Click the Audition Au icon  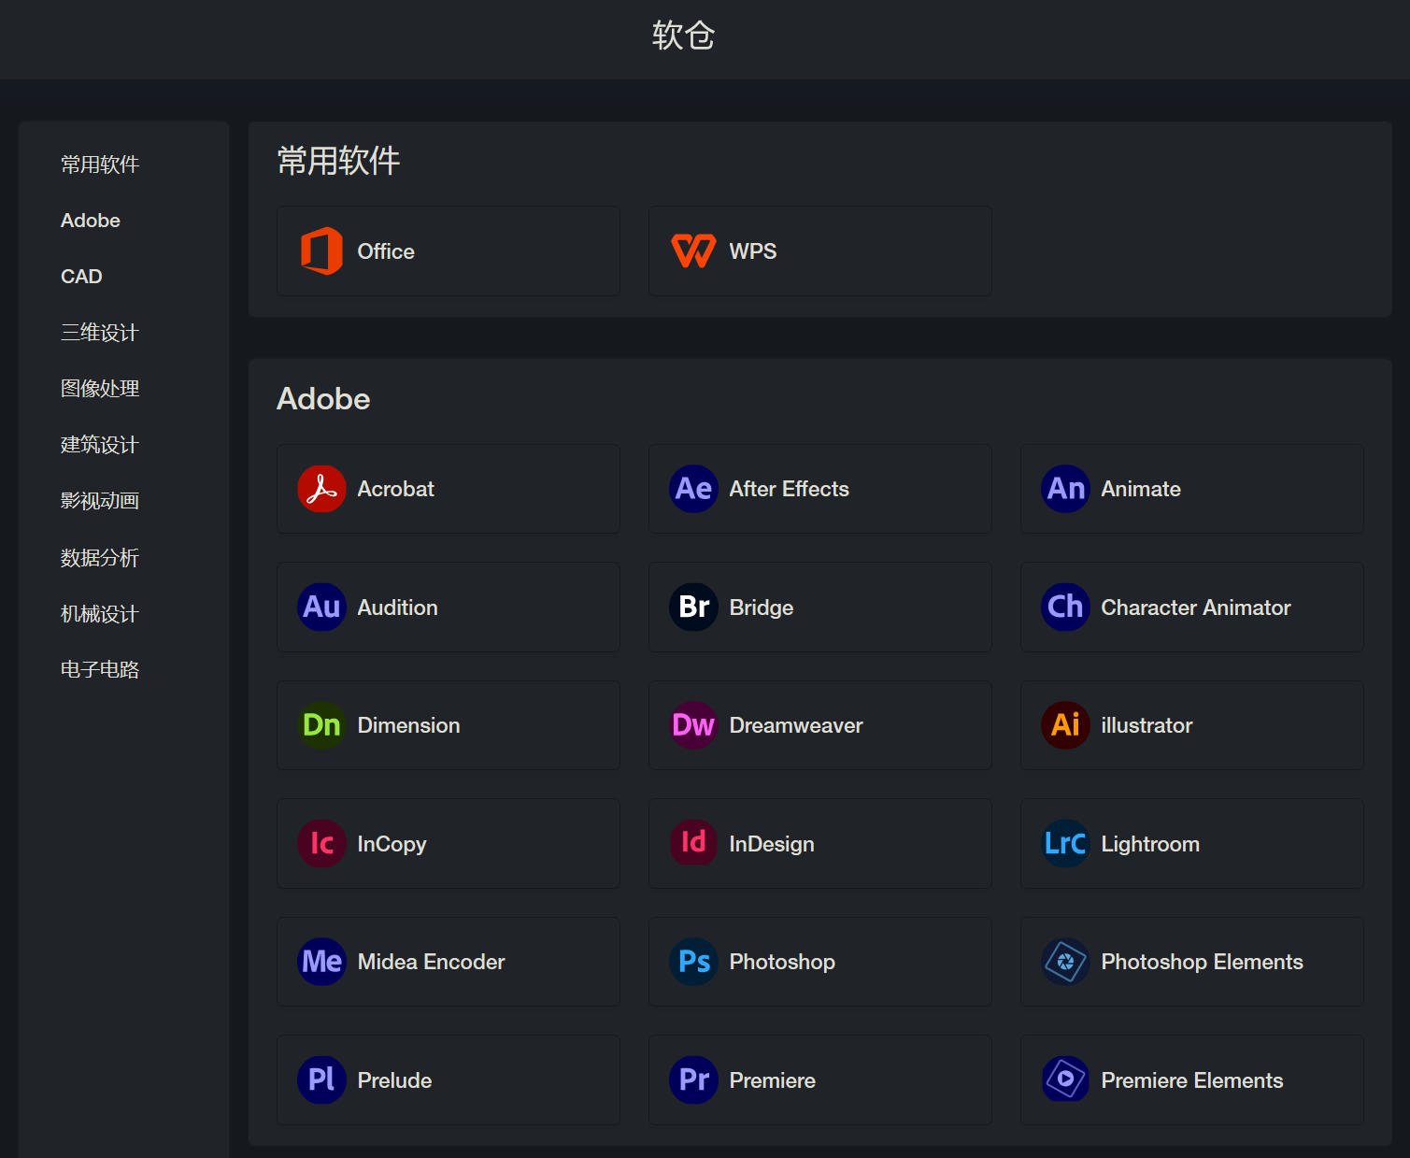coord(321,608)
